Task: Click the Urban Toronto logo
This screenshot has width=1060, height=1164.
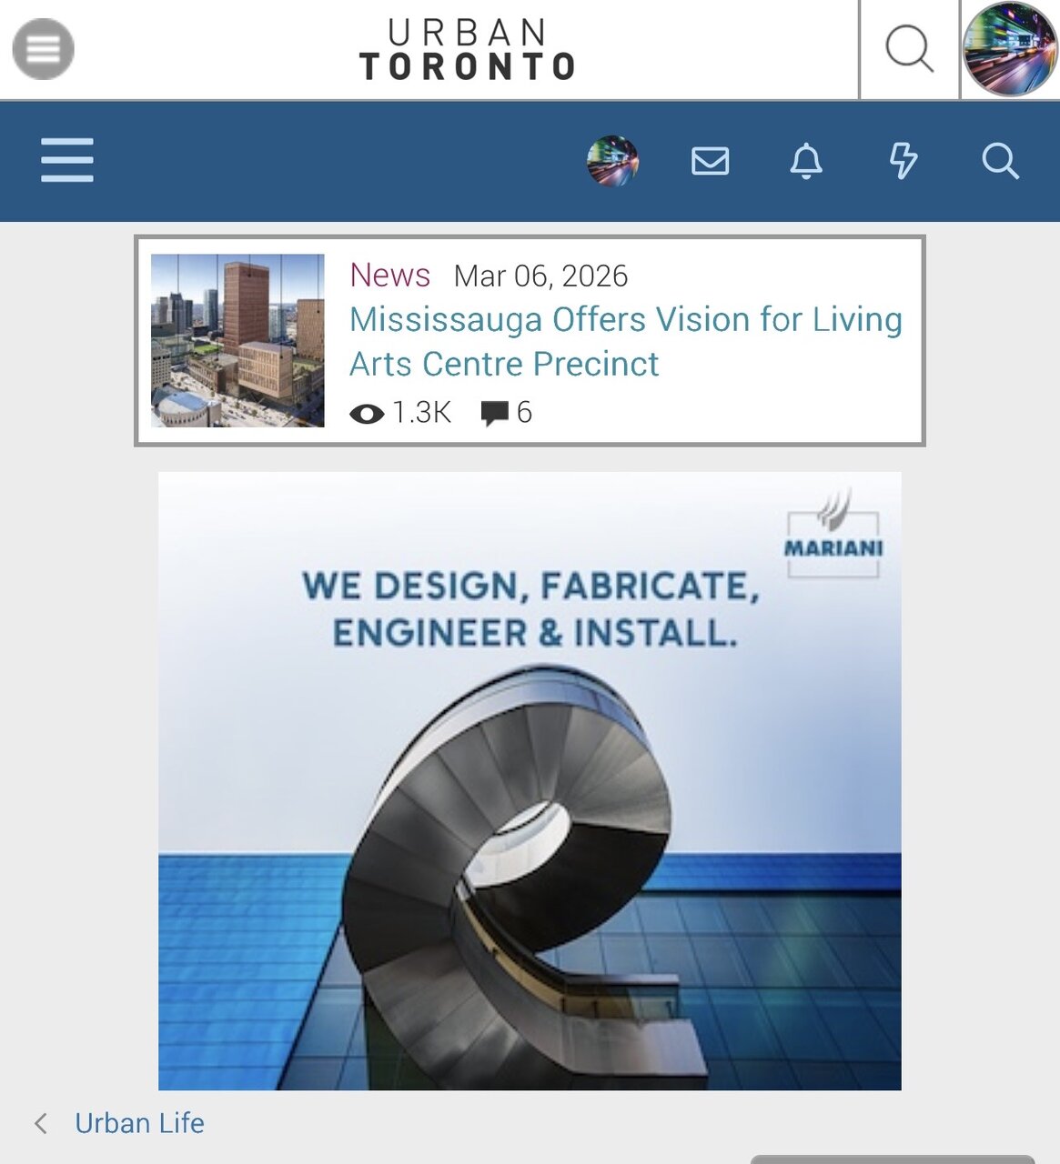Action: click(x=468, y=50)
